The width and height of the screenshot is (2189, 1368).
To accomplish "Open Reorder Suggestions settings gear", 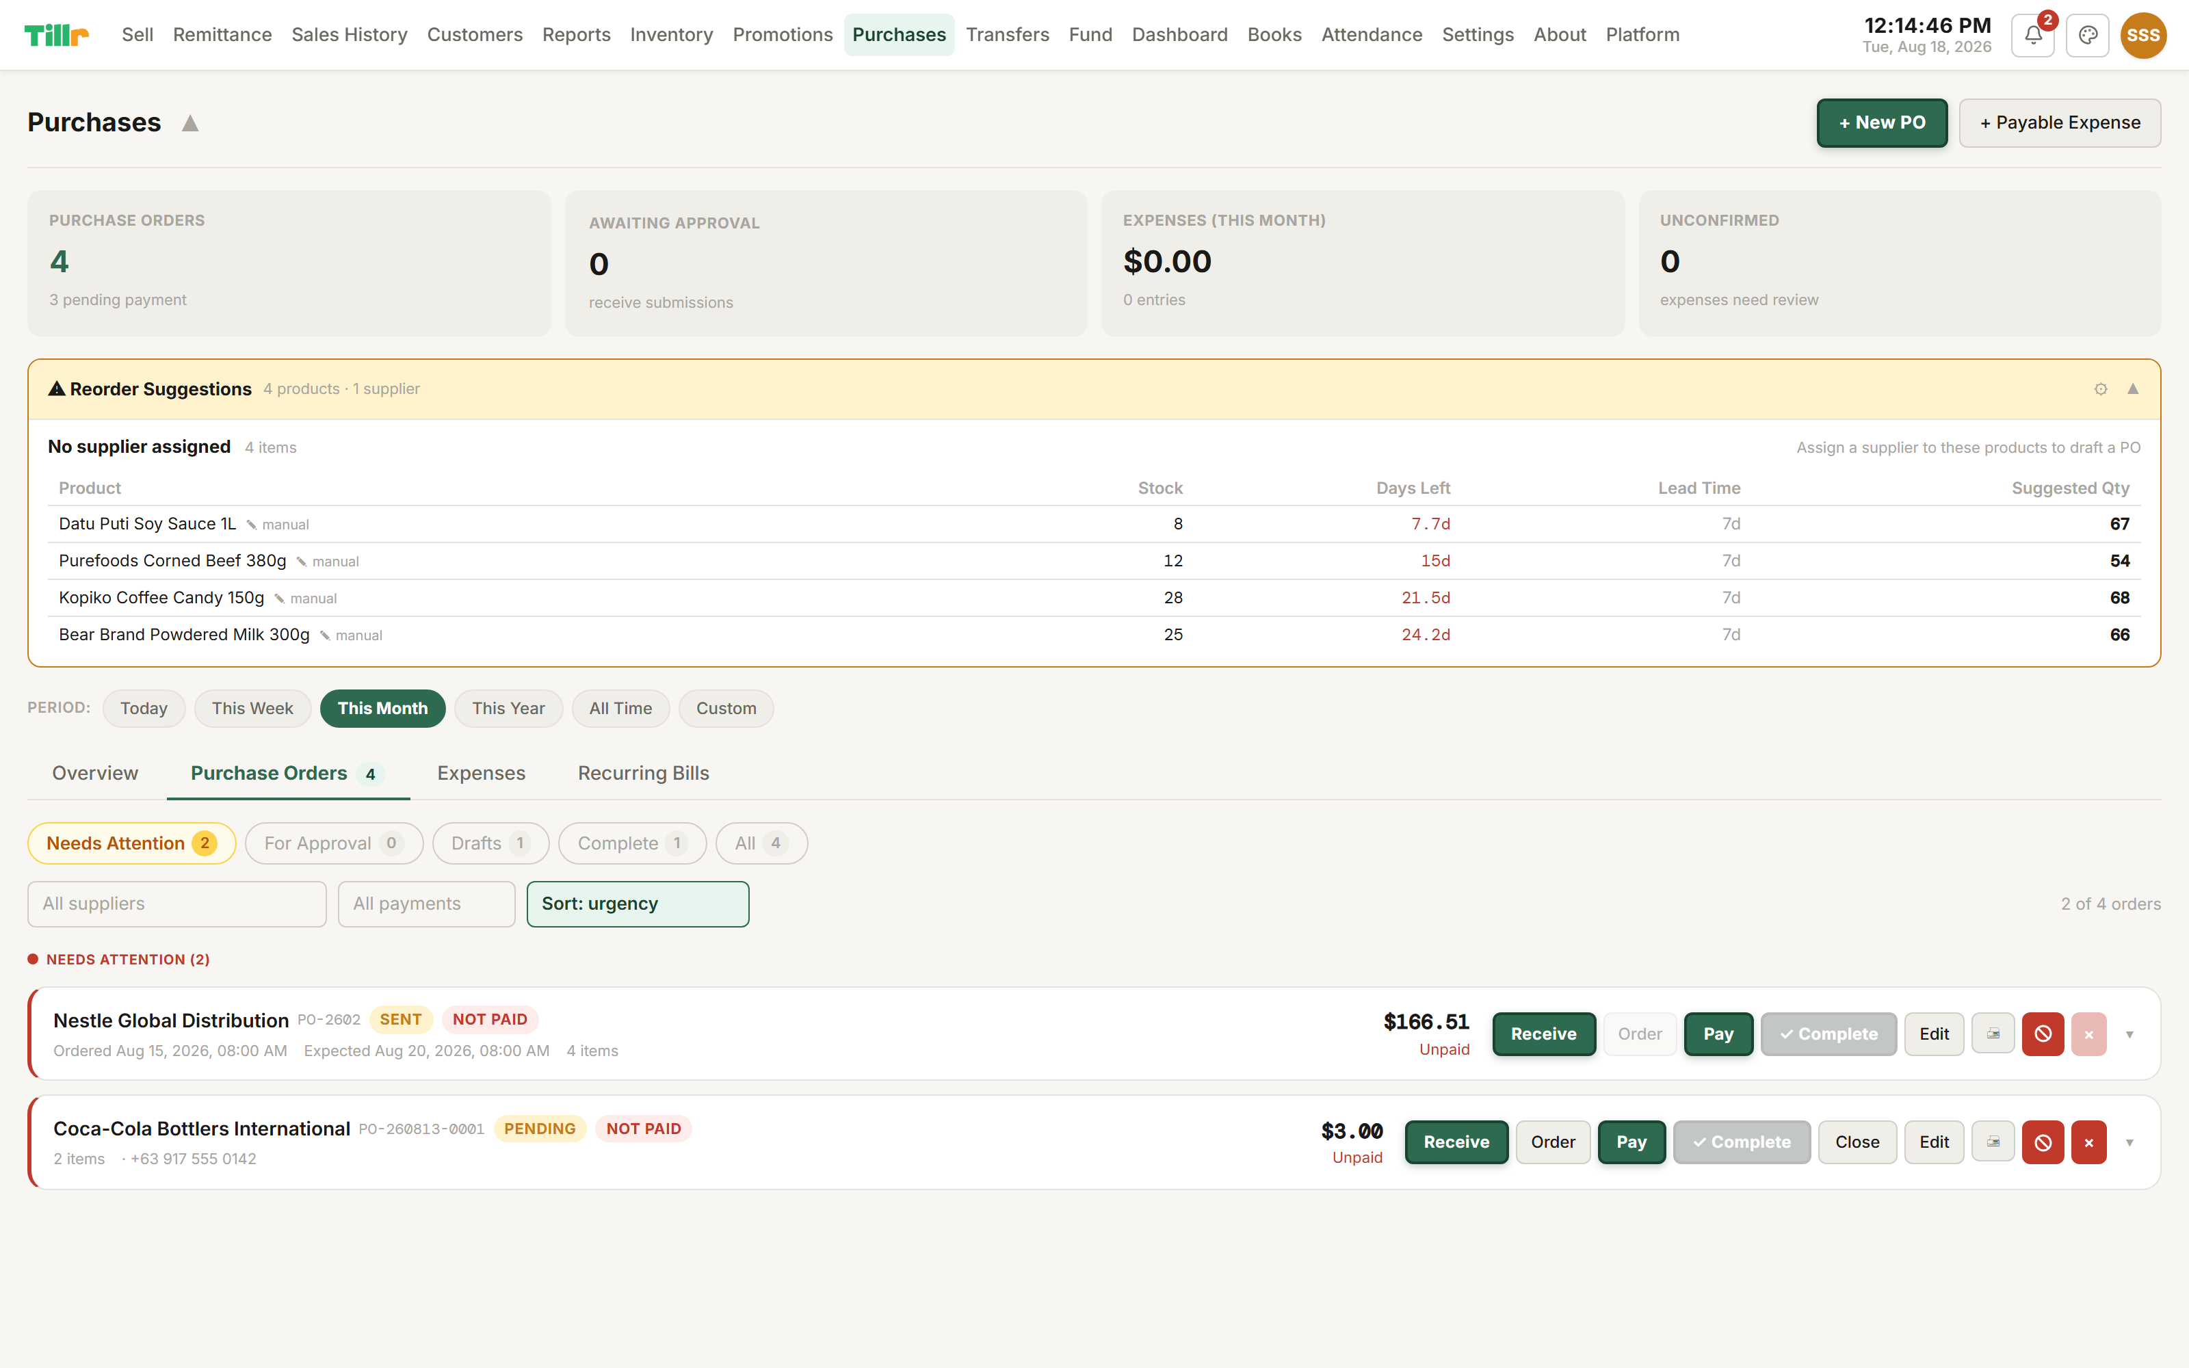I will [2100, 389].
